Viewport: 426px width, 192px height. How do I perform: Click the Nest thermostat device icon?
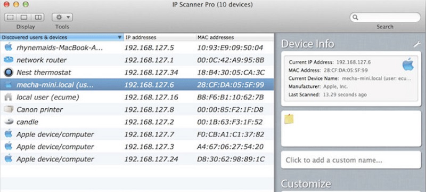9,73
